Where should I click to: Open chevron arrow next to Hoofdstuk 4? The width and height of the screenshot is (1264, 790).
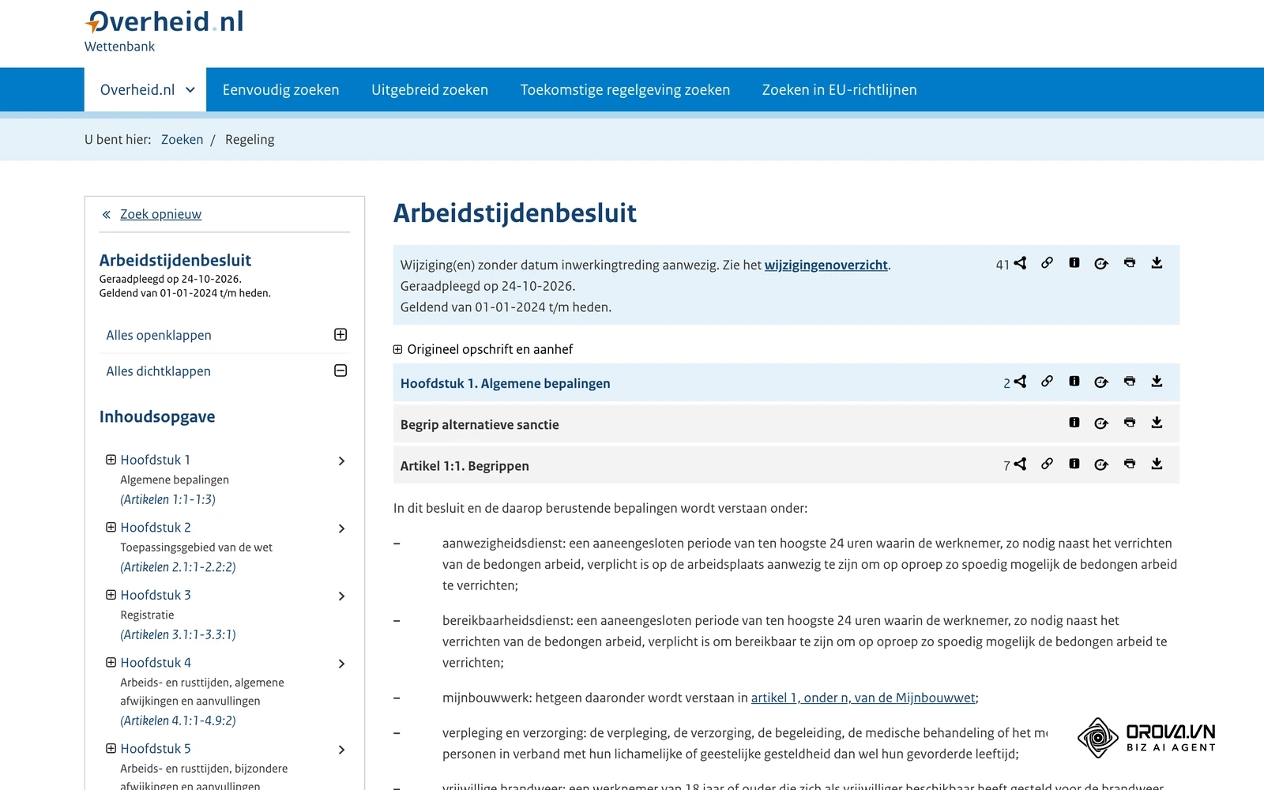pos(341,664)
